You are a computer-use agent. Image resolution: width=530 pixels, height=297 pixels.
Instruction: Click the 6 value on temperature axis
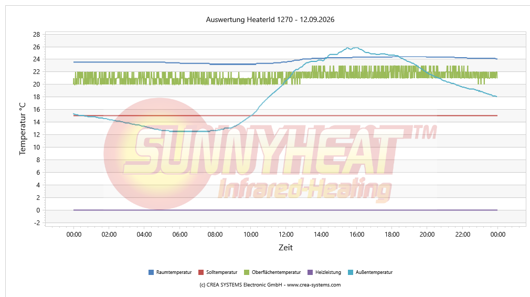tap(38, 172)
